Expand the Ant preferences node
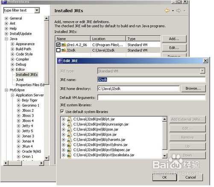The image size is (214, 187). click(x=6, y=23)
